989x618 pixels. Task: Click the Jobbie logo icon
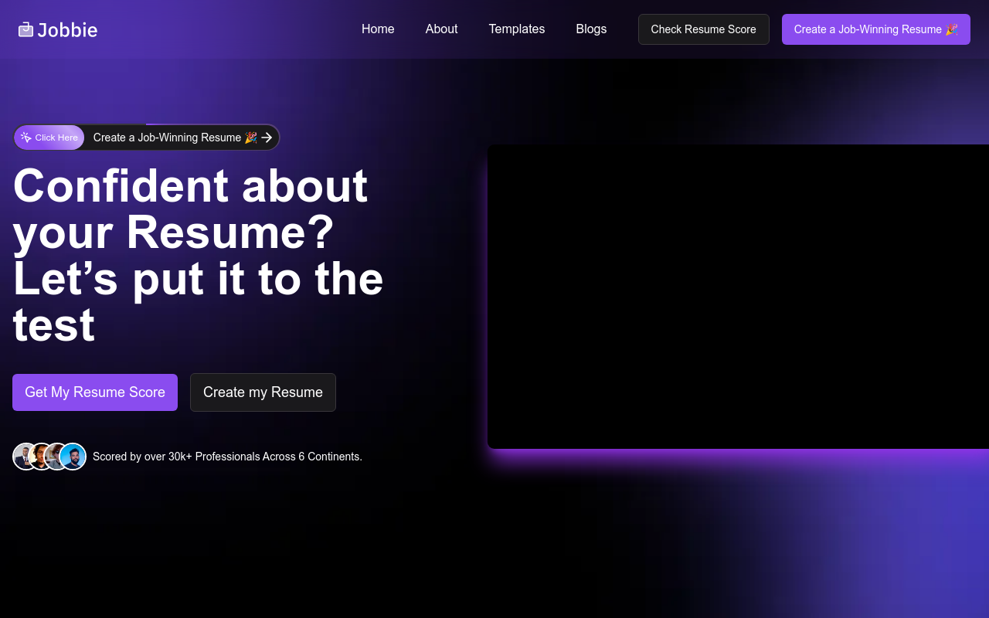pos(26,29)
